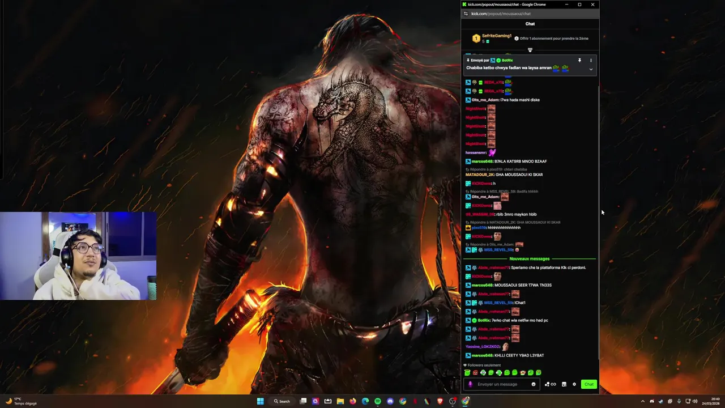Show hidden system tray icons
The image size is (725, 408).
tap(643, 401)
